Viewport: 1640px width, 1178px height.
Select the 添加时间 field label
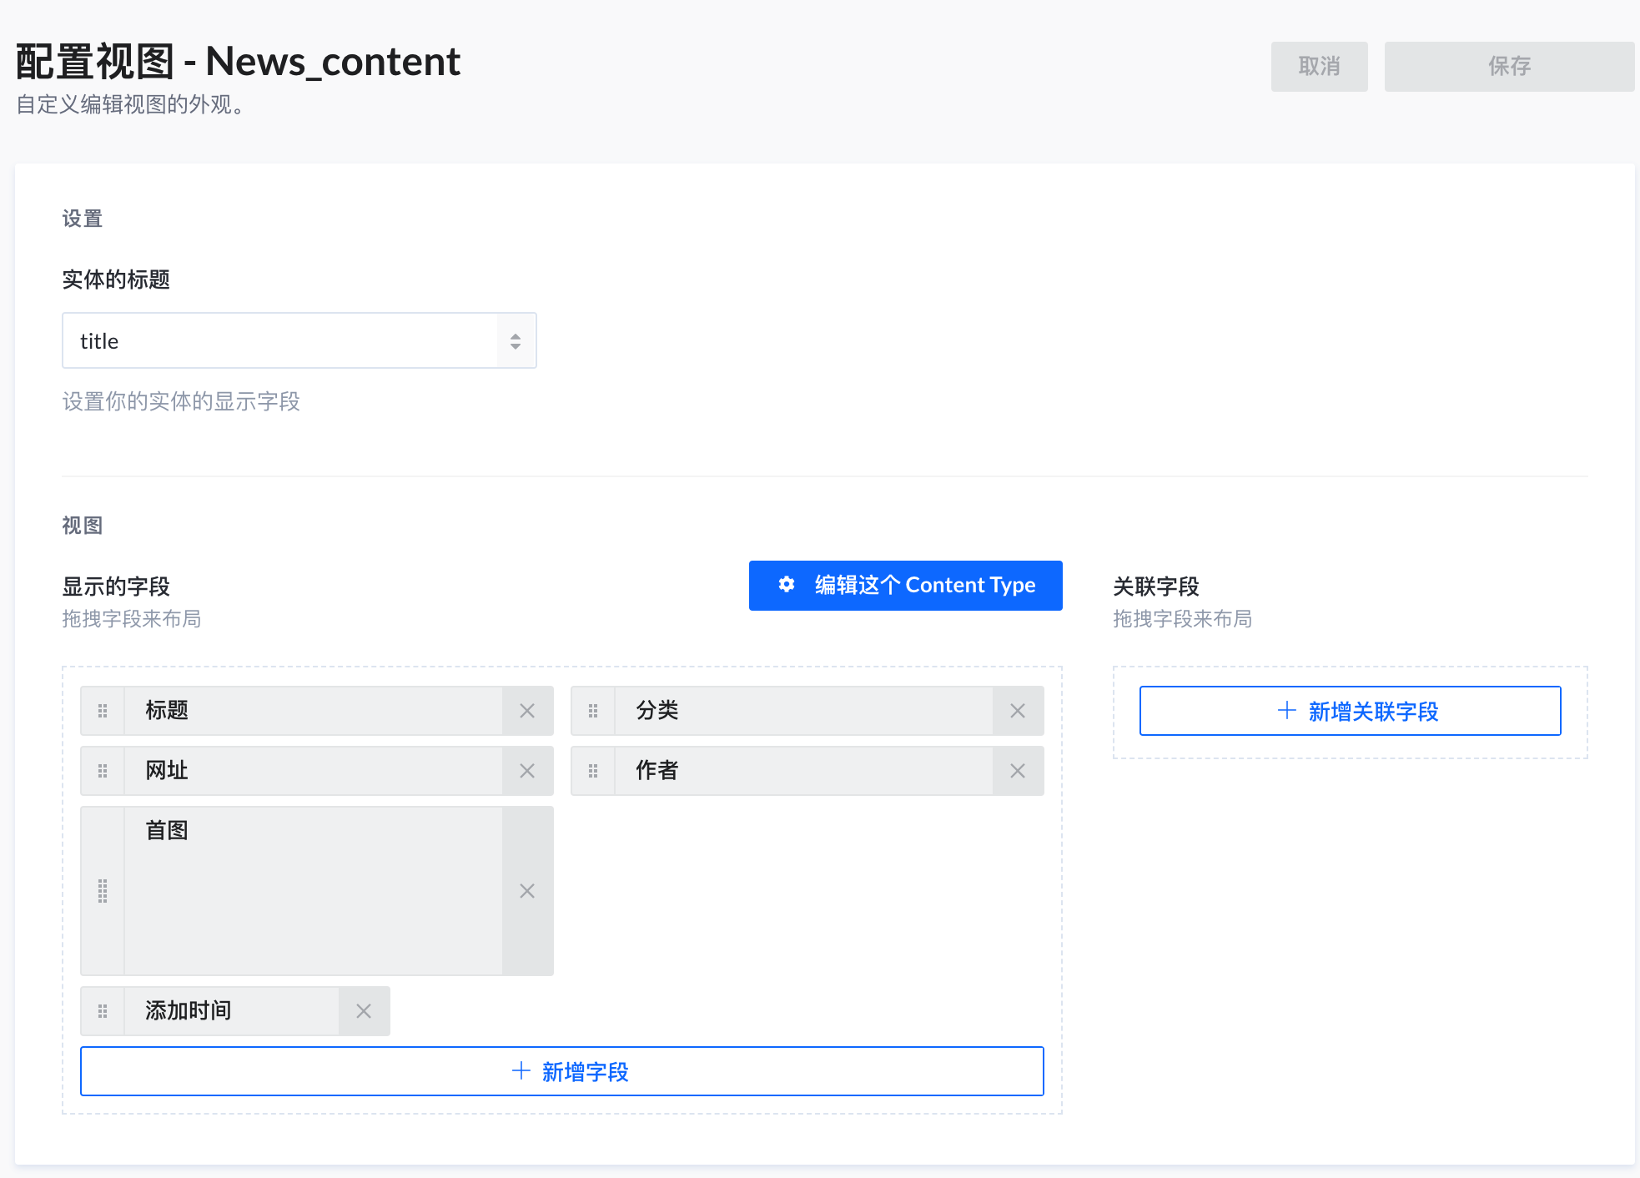click(x=189, y=1011)
